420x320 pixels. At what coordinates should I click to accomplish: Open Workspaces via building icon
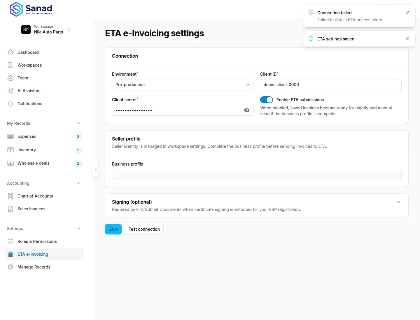point(10,65)
